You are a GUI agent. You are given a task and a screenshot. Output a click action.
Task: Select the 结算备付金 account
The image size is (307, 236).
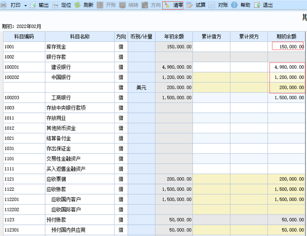pos(80,139)
